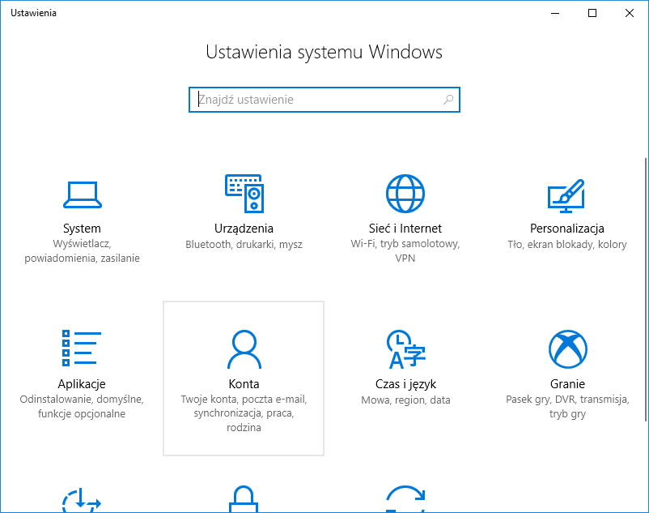This screenshot has width=649, height=513.
Task: Select the Sieć i Internet globe icon
Action: [405, 194]
